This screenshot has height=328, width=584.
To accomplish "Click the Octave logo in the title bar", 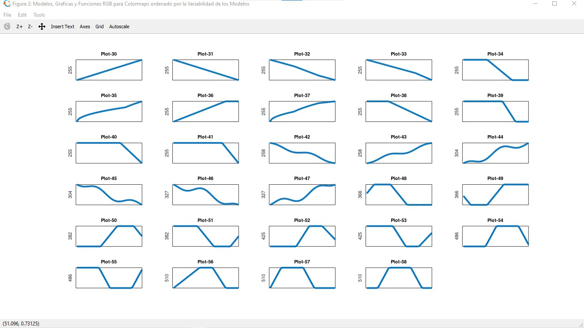I will click(x=7, y=3).
